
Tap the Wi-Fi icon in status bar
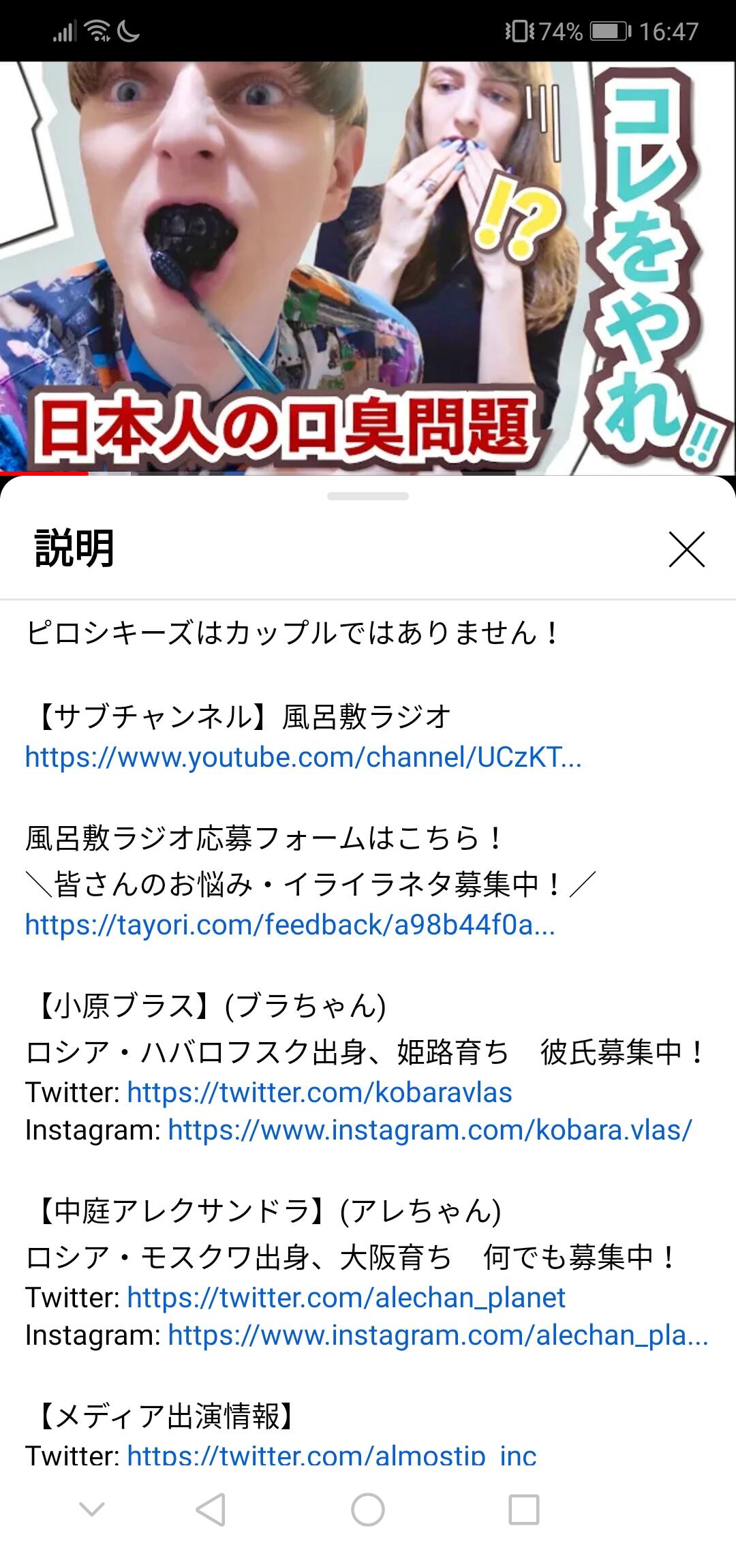tap(97, 31)
